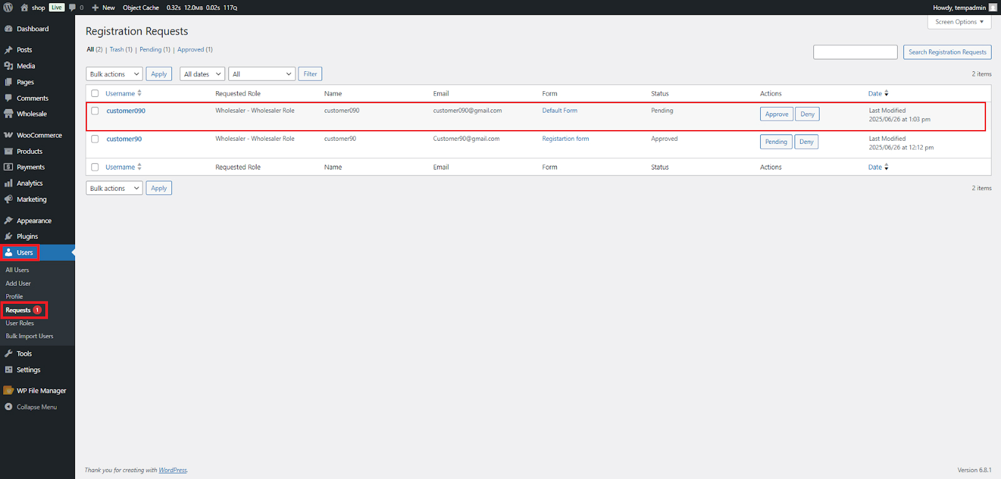Tick the checkbox for customer090 row
This screenshot has height=479, width=1001.
click(95, 111)
